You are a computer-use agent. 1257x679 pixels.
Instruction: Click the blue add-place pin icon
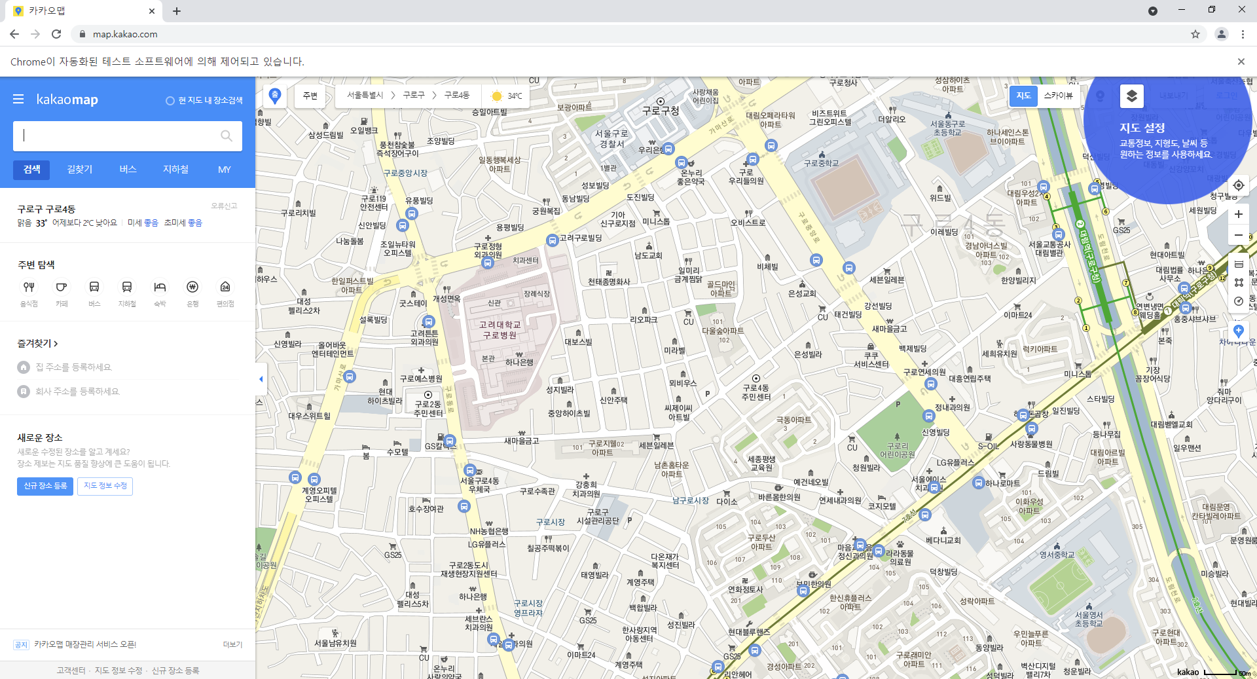tap(1238, 331)
